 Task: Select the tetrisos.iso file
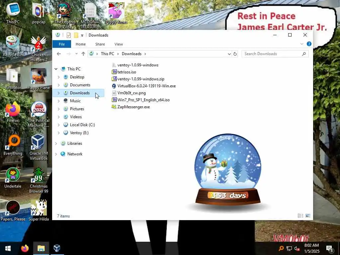[124, 72]
